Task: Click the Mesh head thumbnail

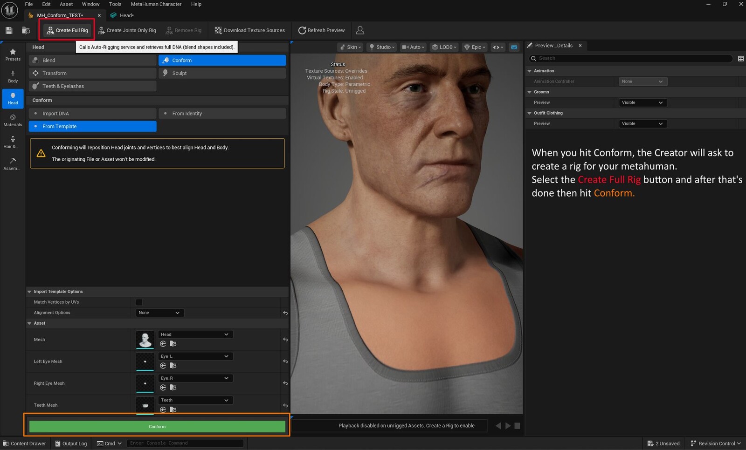Action: click(145, 340)
